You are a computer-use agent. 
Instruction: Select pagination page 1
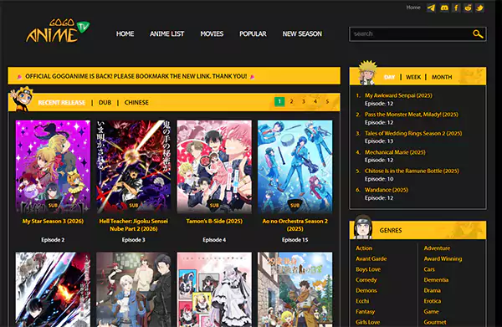[x=279, y=102]
